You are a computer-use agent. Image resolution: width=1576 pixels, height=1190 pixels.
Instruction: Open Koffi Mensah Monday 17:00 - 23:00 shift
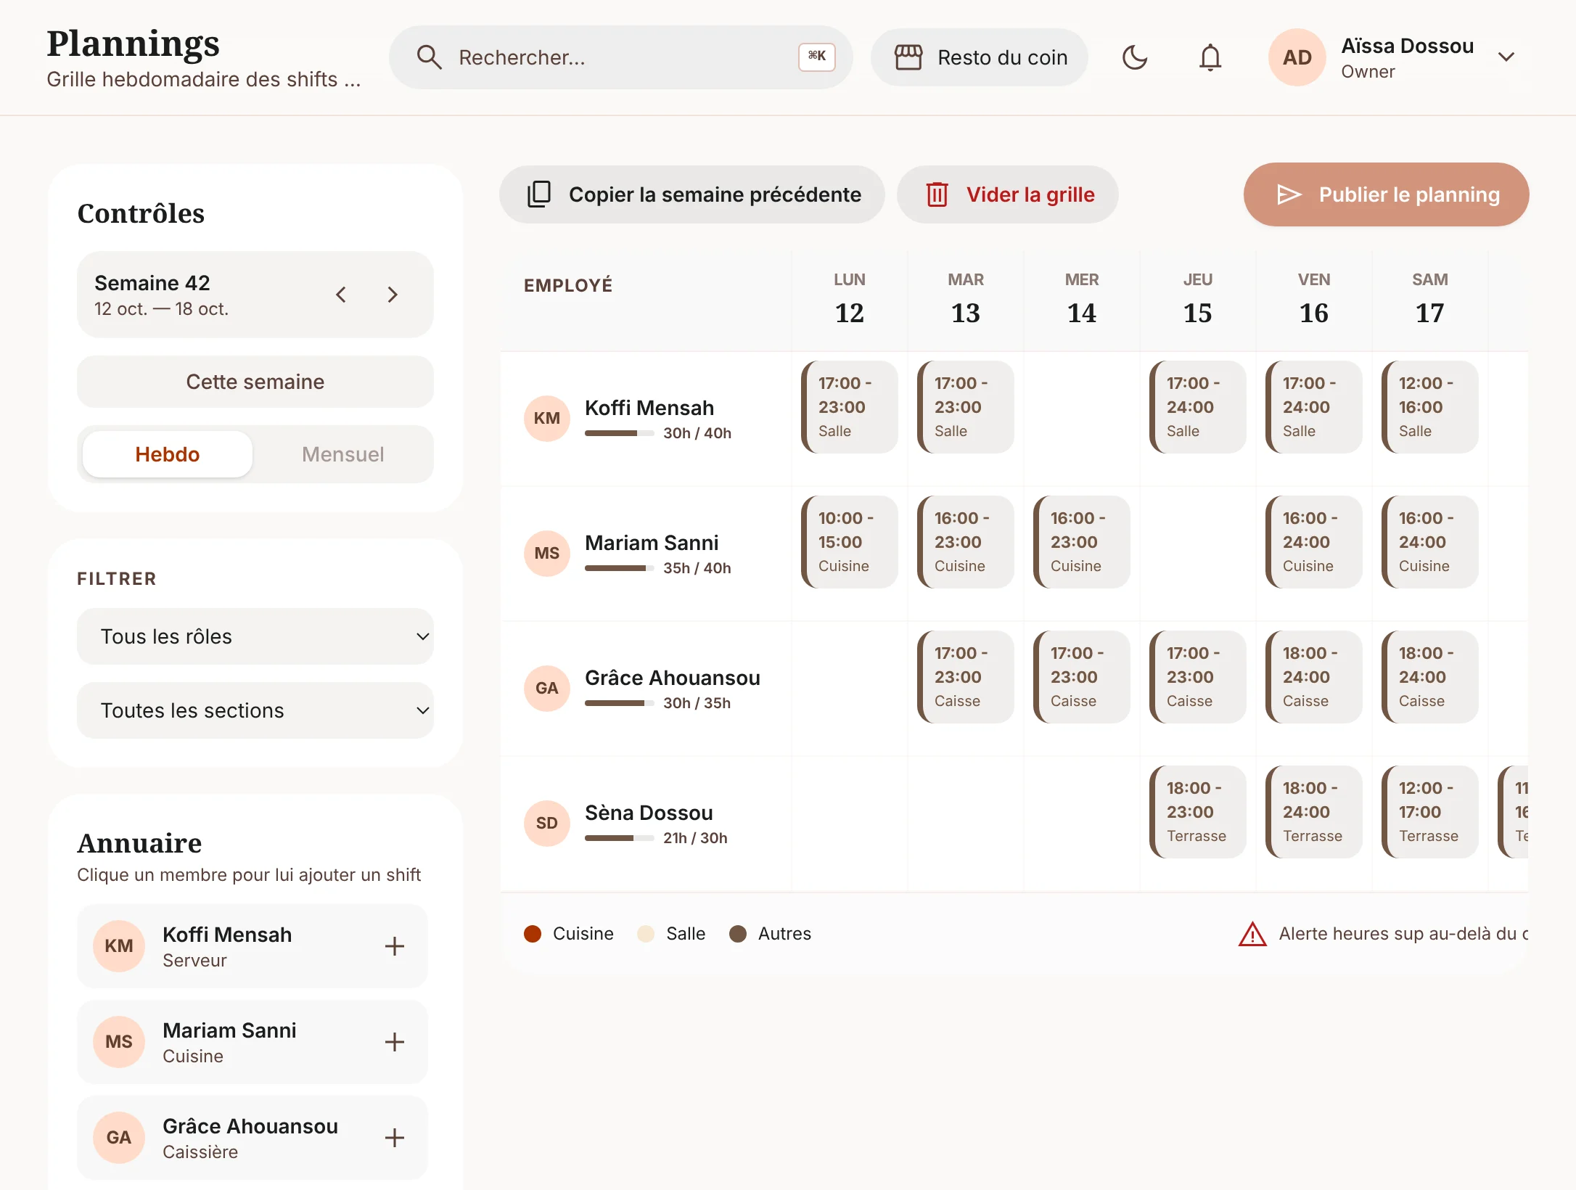pyautogui.click(x=850, y=407)
